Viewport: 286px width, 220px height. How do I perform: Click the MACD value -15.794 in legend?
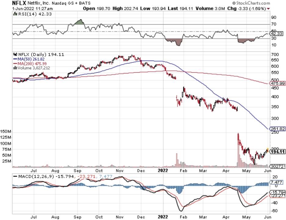pyautogui.click(x=64, y=176)
